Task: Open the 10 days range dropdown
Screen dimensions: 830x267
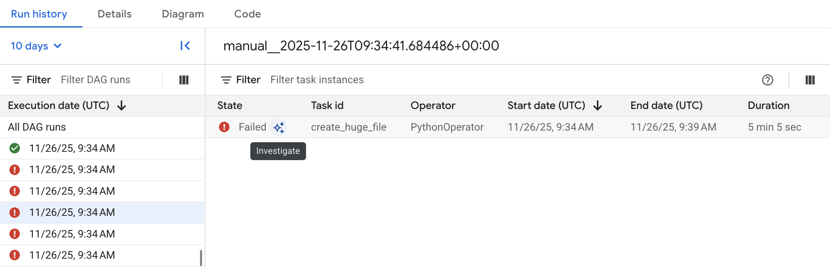Action: 36,46
